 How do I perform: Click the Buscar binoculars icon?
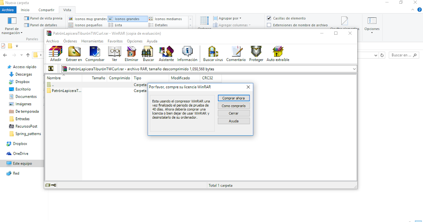tap(149, 54)
